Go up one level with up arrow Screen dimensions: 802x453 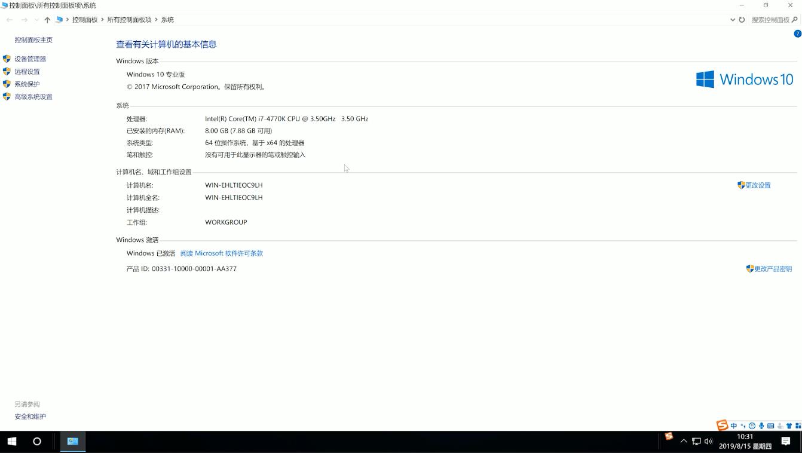(47, 20)
